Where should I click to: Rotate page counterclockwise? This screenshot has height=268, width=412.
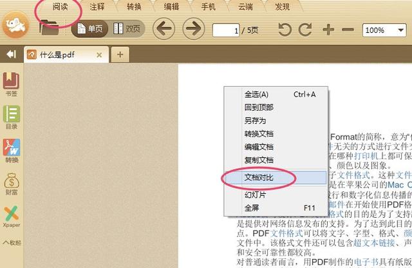point(285,30)
